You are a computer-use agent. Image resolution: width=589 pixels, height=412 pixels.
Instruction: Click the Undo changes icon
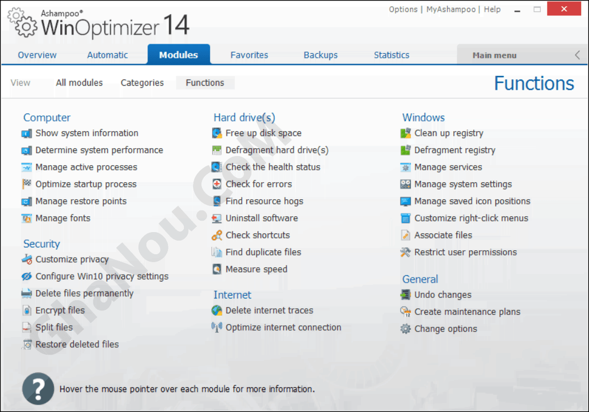click(x=406, y=295)
